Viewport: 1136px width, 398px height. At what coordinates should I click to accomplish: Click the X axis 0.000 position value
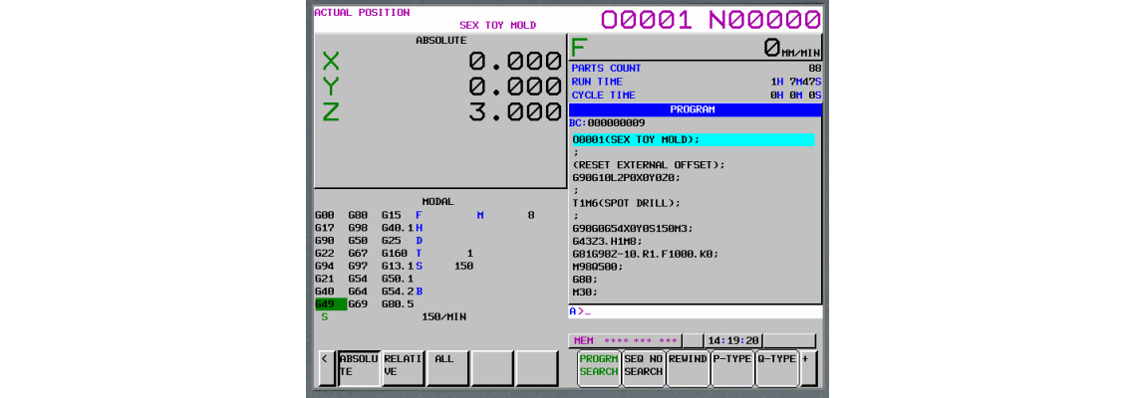coord(515,61)
